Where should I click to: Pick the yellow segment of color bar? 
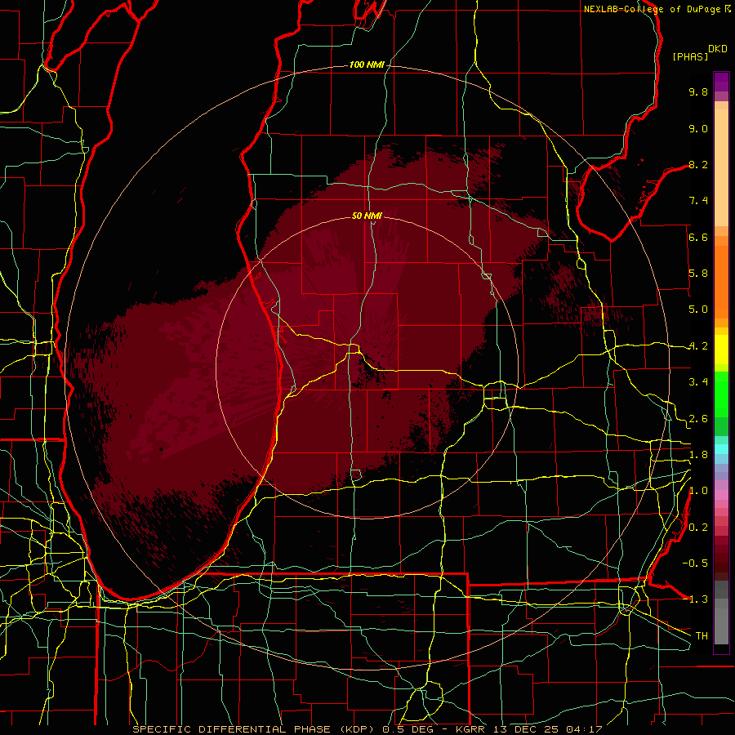click(721, 350)
